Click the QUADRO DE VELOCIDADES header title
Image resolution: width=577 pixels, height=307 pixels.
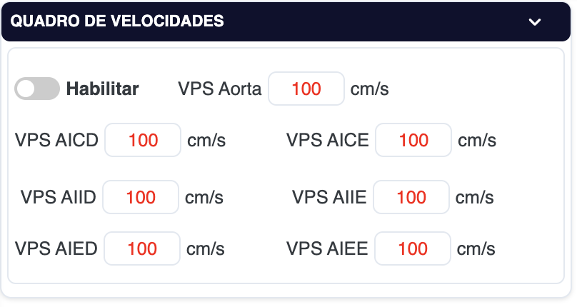(x=117, y=21)
